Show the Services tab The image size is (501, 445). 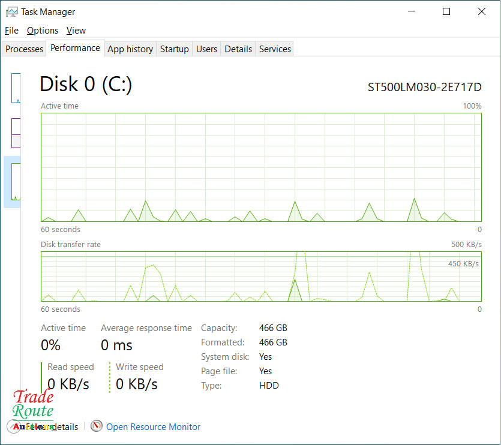[x=275, y=49]
